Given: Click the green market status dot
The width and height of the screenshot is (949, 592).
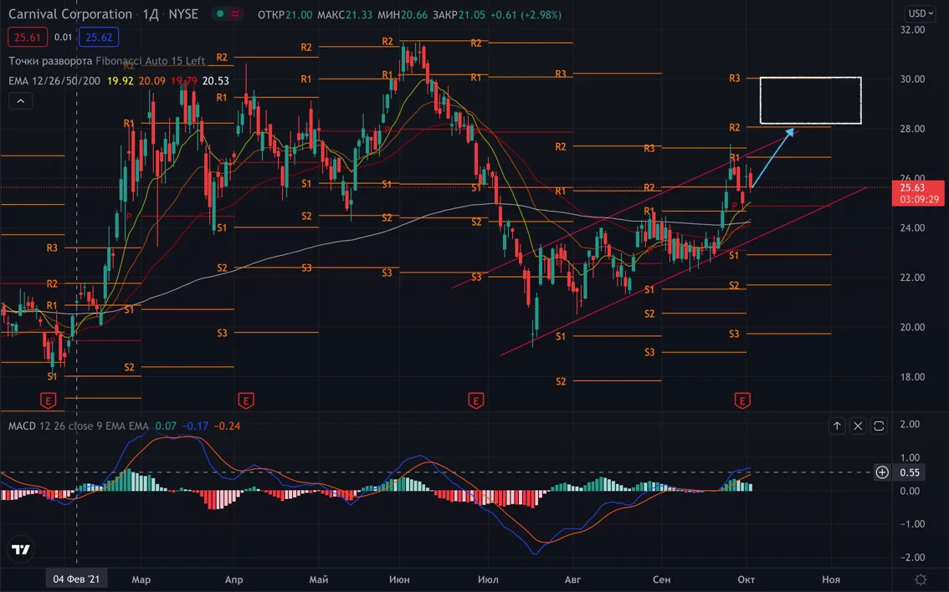Looking at the screenshot, I should tap(220, 14).
